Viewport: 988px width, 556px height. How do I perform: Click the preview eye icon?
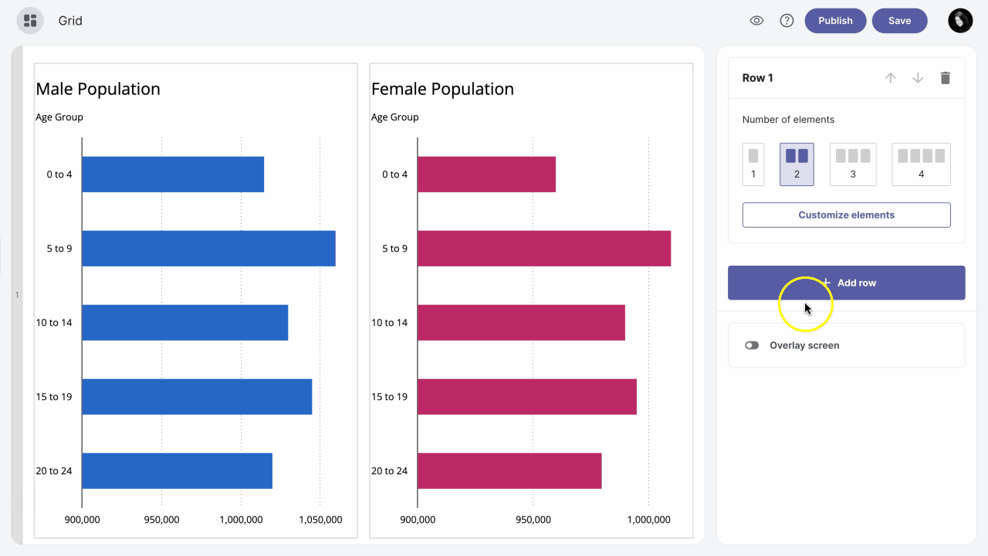pos(756,21)
